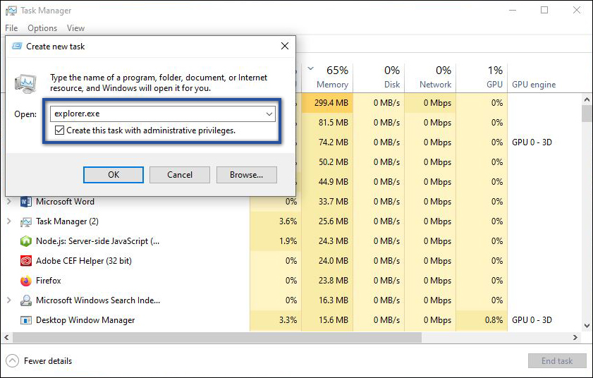
Task: Click the Firefox process icon
Action: point(25,281)
